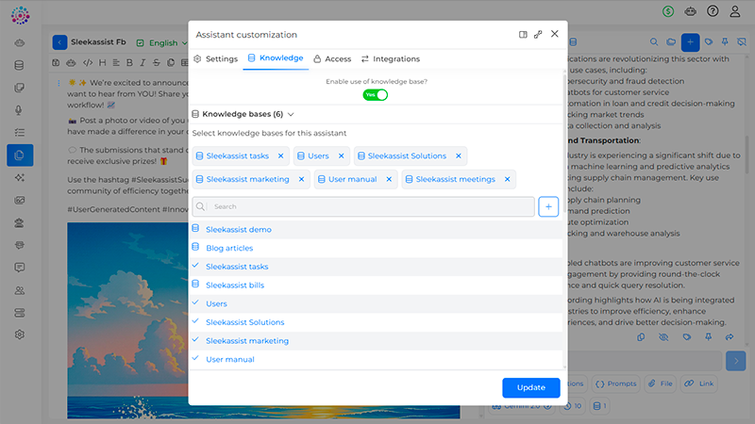Uncheck User manual in the knowledge list
Image resolution: width=755 pixels, height=424 pixels.
(x=377, y=359)
